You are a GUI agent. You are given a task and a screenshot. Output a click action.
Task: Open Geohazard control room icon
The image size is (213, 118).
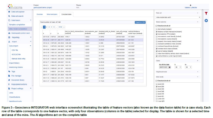point(9,33)
